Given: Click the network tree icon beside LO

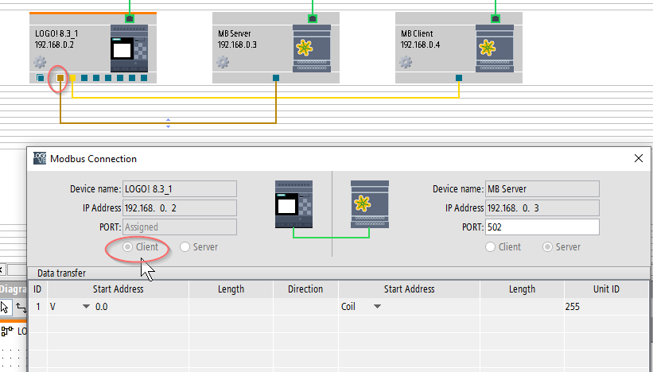Looking at the screenshot, I should pos(7,331).
